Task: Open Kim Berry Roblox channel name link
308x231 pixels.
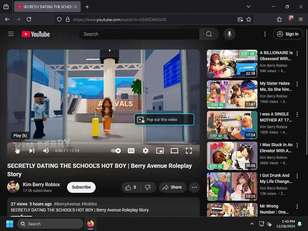Action: pyautogui.click(x=41, y=184)
